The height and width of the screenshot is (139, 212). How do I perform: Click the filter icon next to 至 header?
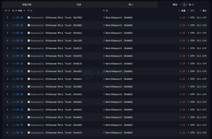click(x=104, y=11)
